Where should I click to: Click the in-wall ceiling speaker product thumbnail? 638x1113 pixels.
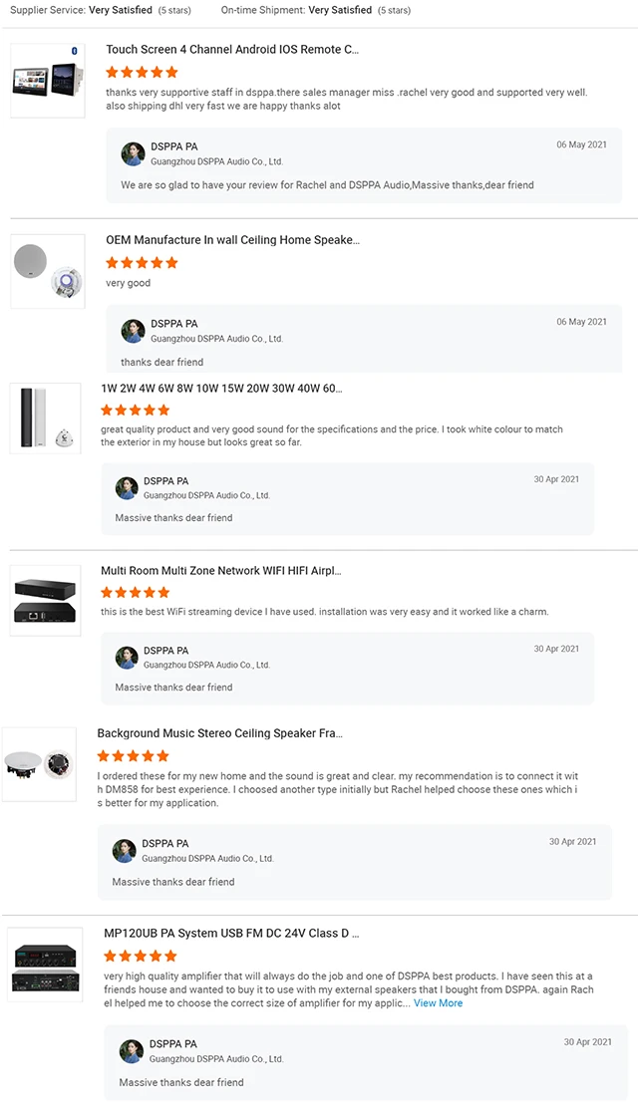[x=48, y=271]
